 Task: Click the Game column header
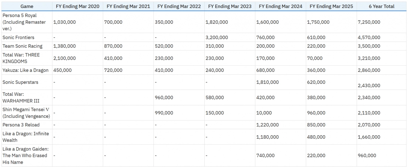coord(26,6)
